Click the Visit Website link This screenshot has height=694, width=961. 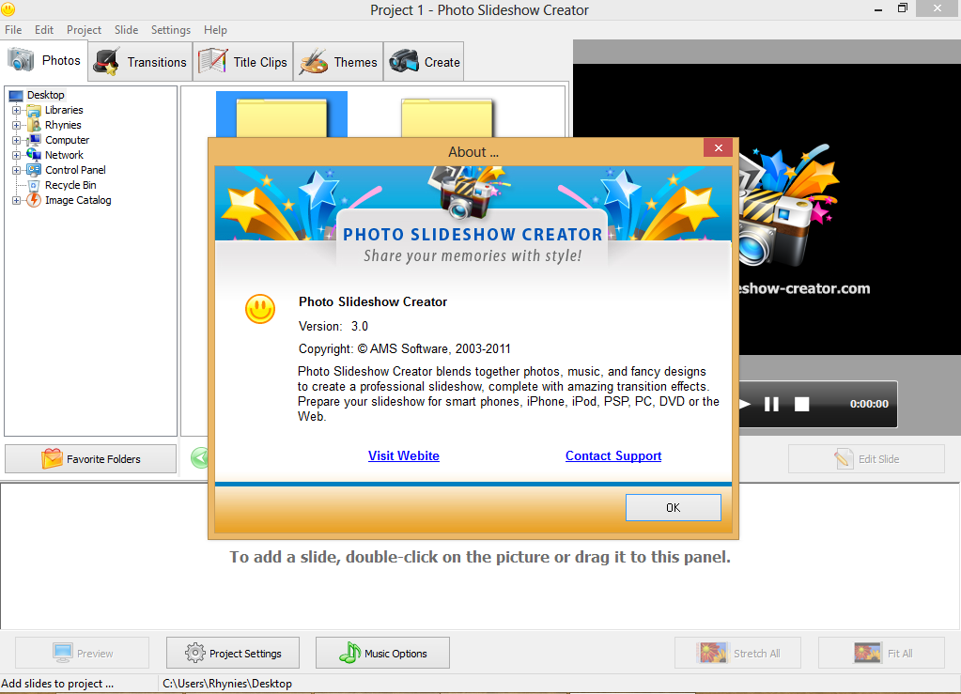click(x=404, y=455)
